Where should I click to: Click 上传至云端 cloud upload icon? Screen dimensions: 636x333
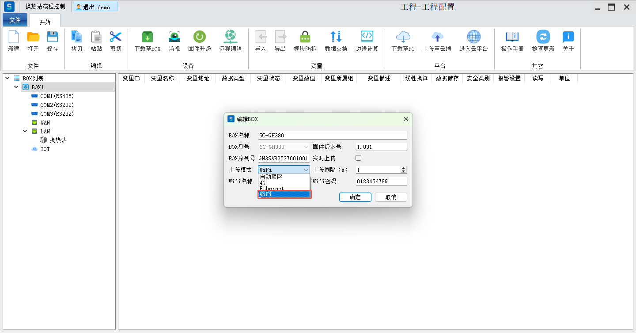[x=437, y=37]
